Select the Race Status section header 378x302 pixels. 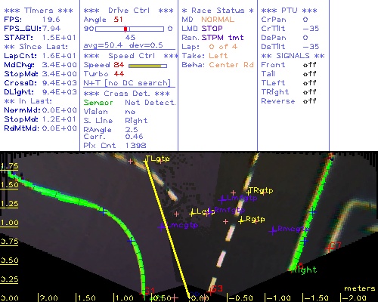(x=218, y=11)
